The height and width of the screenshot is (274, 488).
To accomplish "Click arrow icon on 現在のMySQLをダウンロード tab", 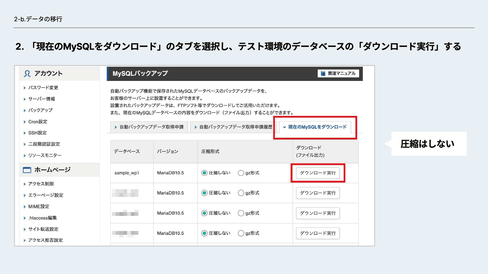I will (284, 127).
